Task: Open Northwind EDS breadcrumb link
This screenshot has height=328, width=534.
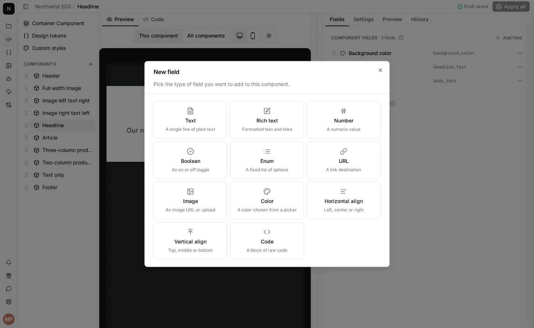Action: tap(53, 7)
